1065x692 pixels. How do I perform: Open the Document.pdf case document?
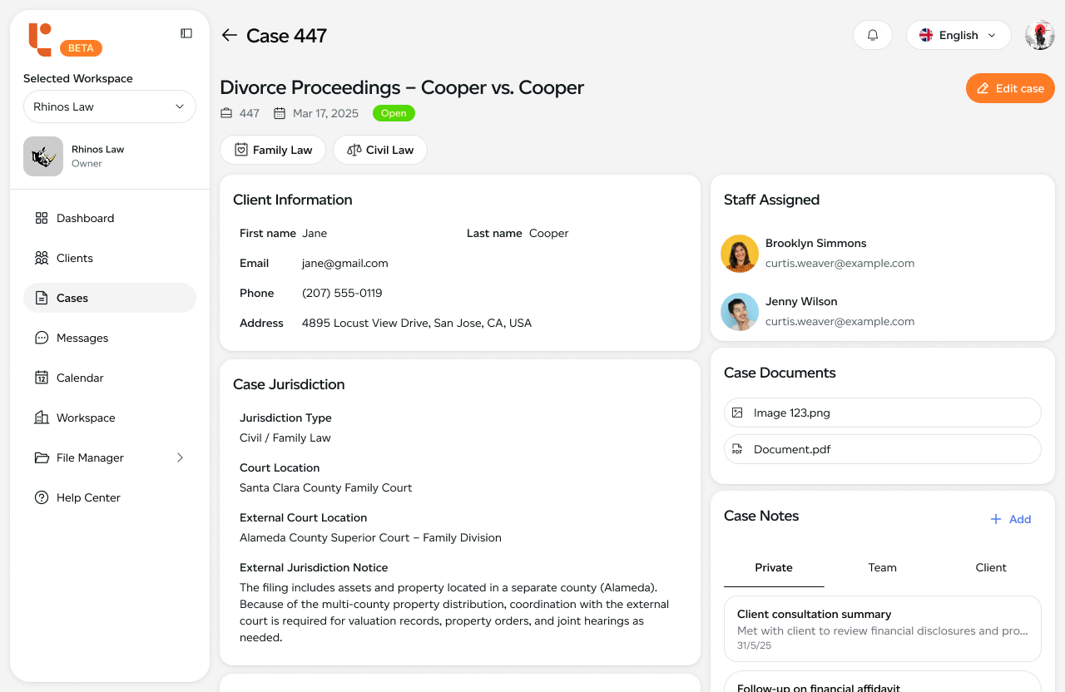882,449
